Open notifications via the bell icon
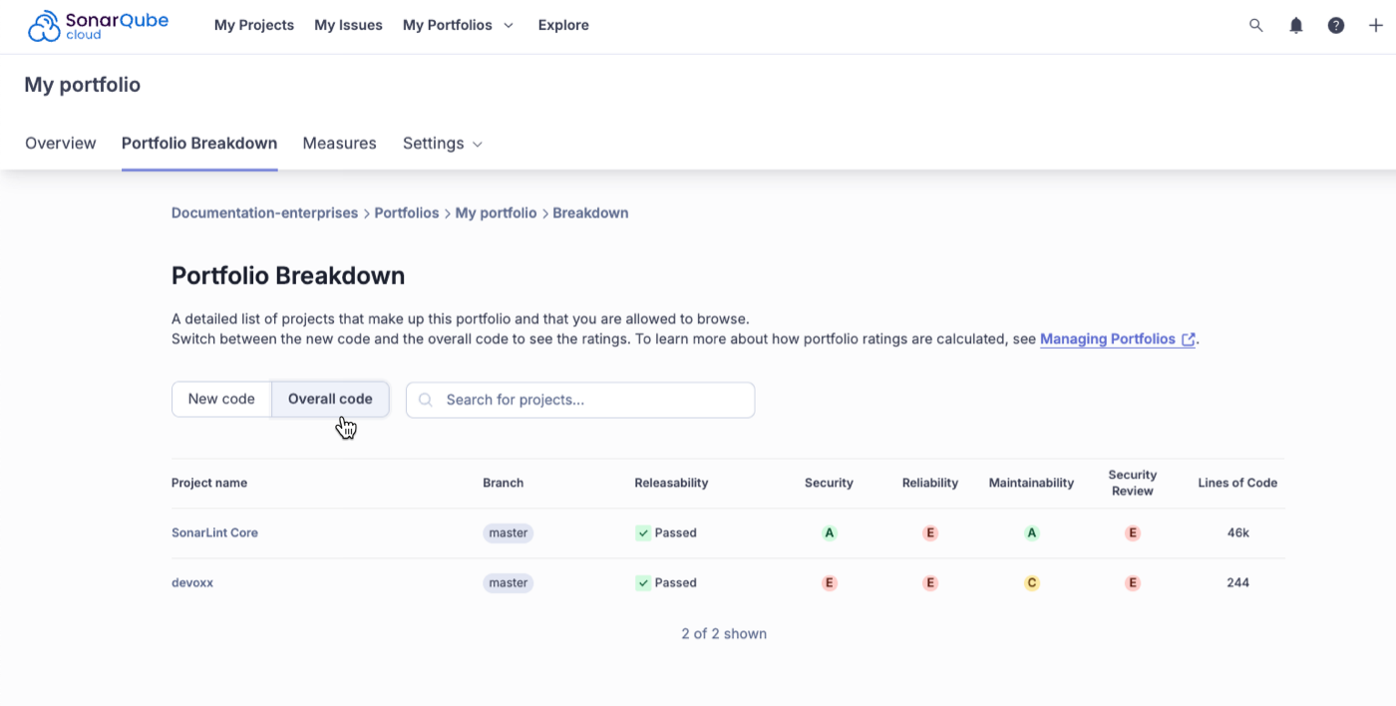 tap(1296, 25)
